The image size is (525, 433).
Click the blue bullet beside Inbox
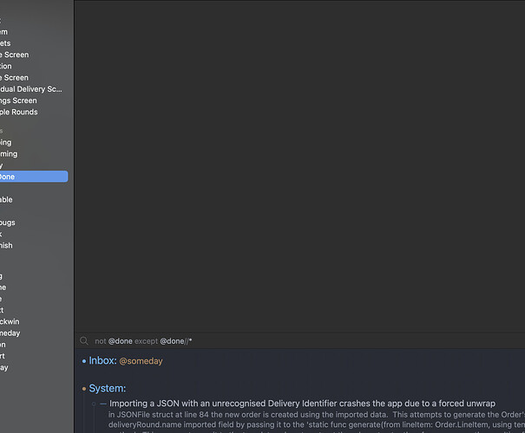click(x=83, y=361)
